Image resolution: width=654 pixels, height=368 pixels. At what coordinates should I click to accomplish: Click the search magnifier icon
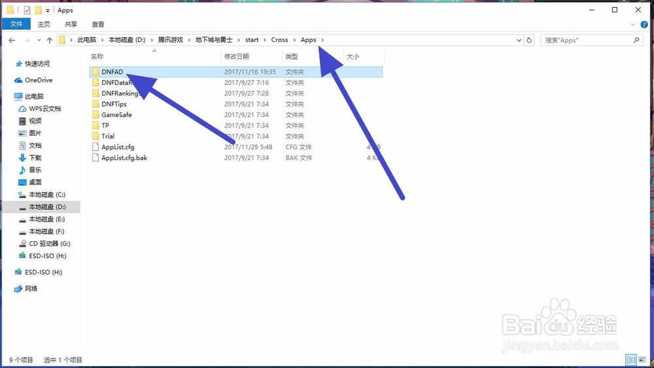[x=636, y=40]
